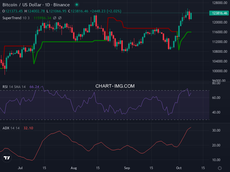Click the Oct label on time axis
Screen dimensions: 230x172
179,168
